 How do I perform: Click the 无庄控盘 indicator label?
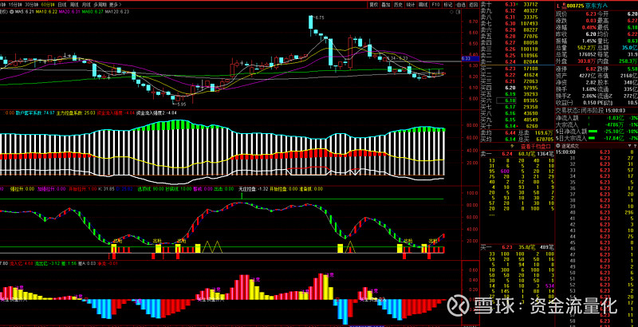253,189
